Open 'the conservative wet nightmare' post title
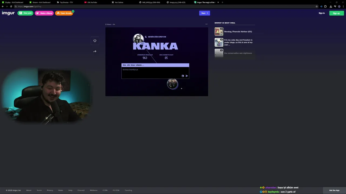 tap(238, 53)
